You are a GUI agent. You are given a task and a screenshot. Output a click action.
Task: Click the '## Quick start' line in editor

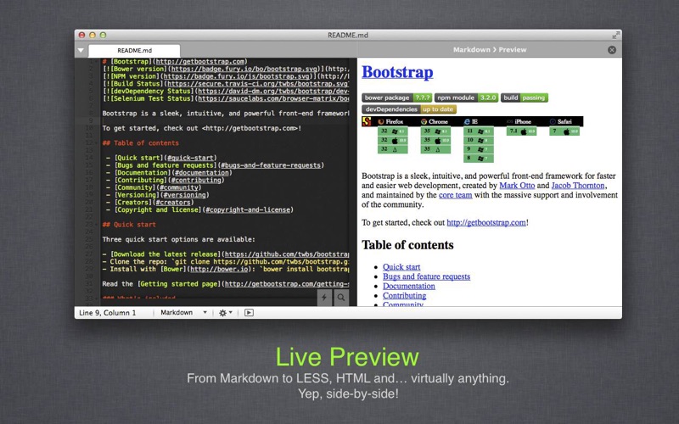coord(129,225)
